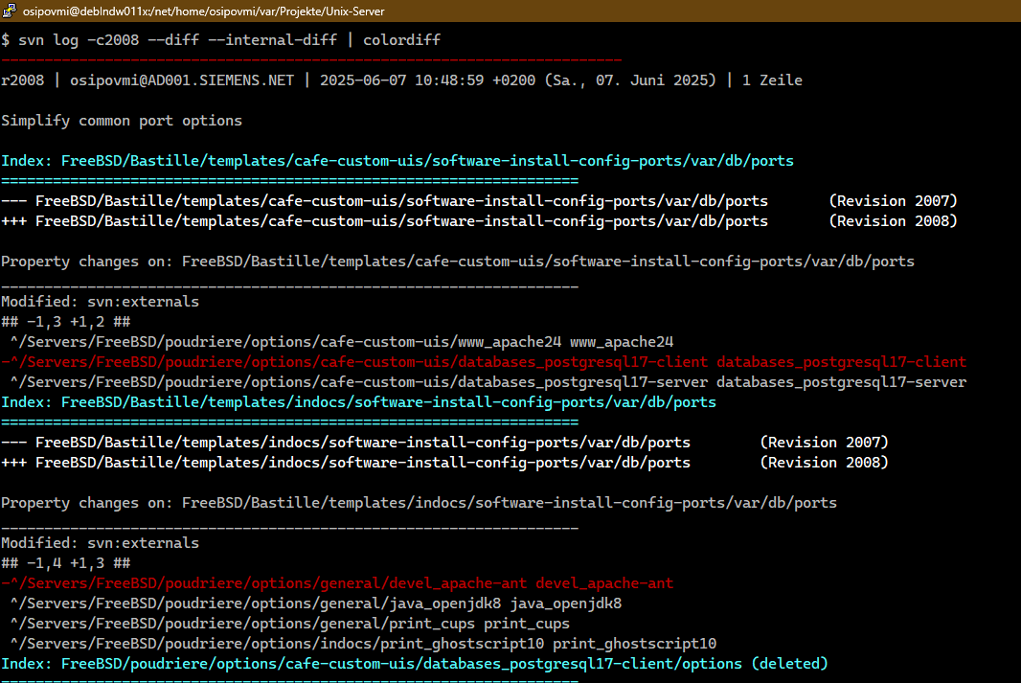
Task: Click the databases_postgresql17-server externals line
Action: pyautogui.click(x=488, y=382)
